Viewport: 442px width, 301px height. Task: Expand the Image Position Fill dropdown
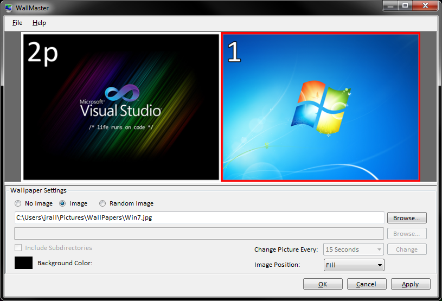(x=354, y=265)
